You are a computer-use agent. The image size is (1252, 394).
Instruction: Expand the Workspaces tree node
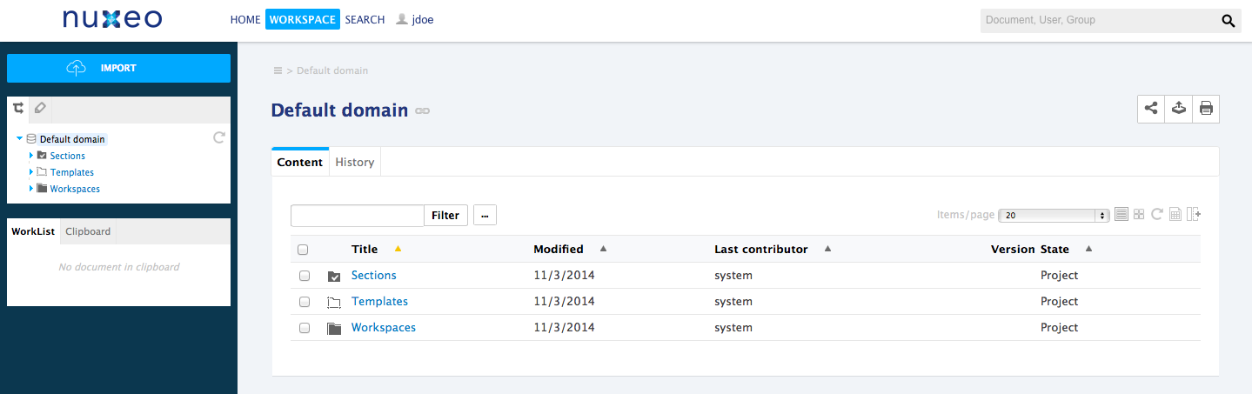[x=31, y=188]
